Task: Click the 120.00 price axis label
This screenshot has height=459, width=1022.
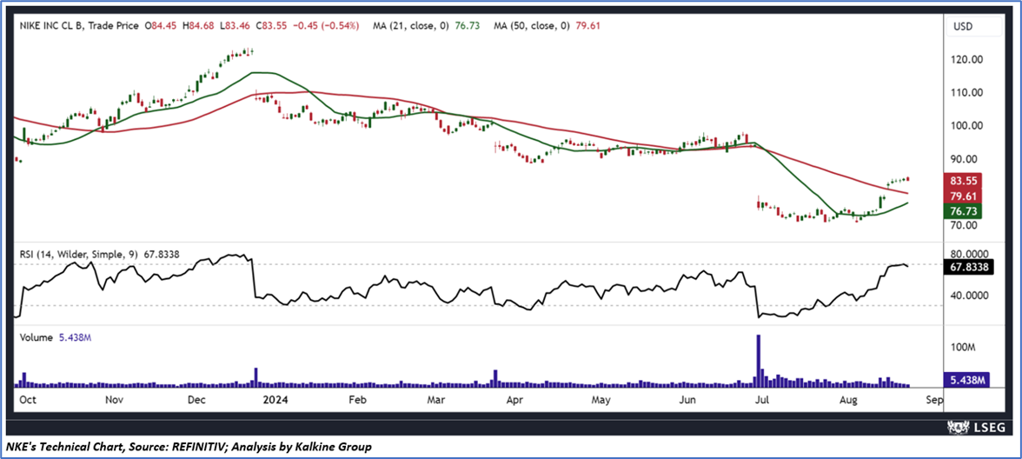Action: pyautogui.click(x=966, y=59)
